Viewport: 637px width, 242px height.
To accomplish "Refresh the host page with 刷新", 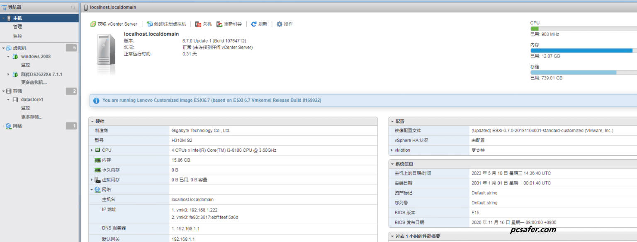I will pyautogui.click(x=259, y=24).
